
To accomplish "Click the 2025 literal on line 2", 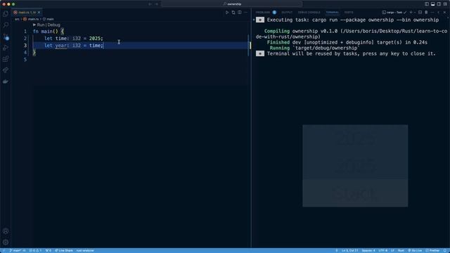I will [x=95, y=39].
